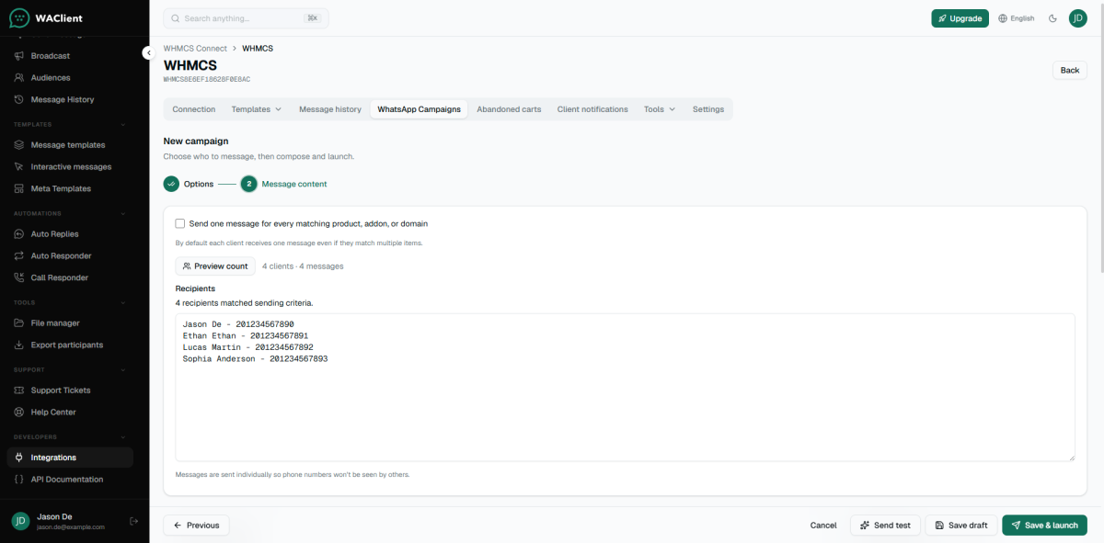Click the Interactive messages cursor icon
Screen dimensions: 1104x543
[20, 167]
